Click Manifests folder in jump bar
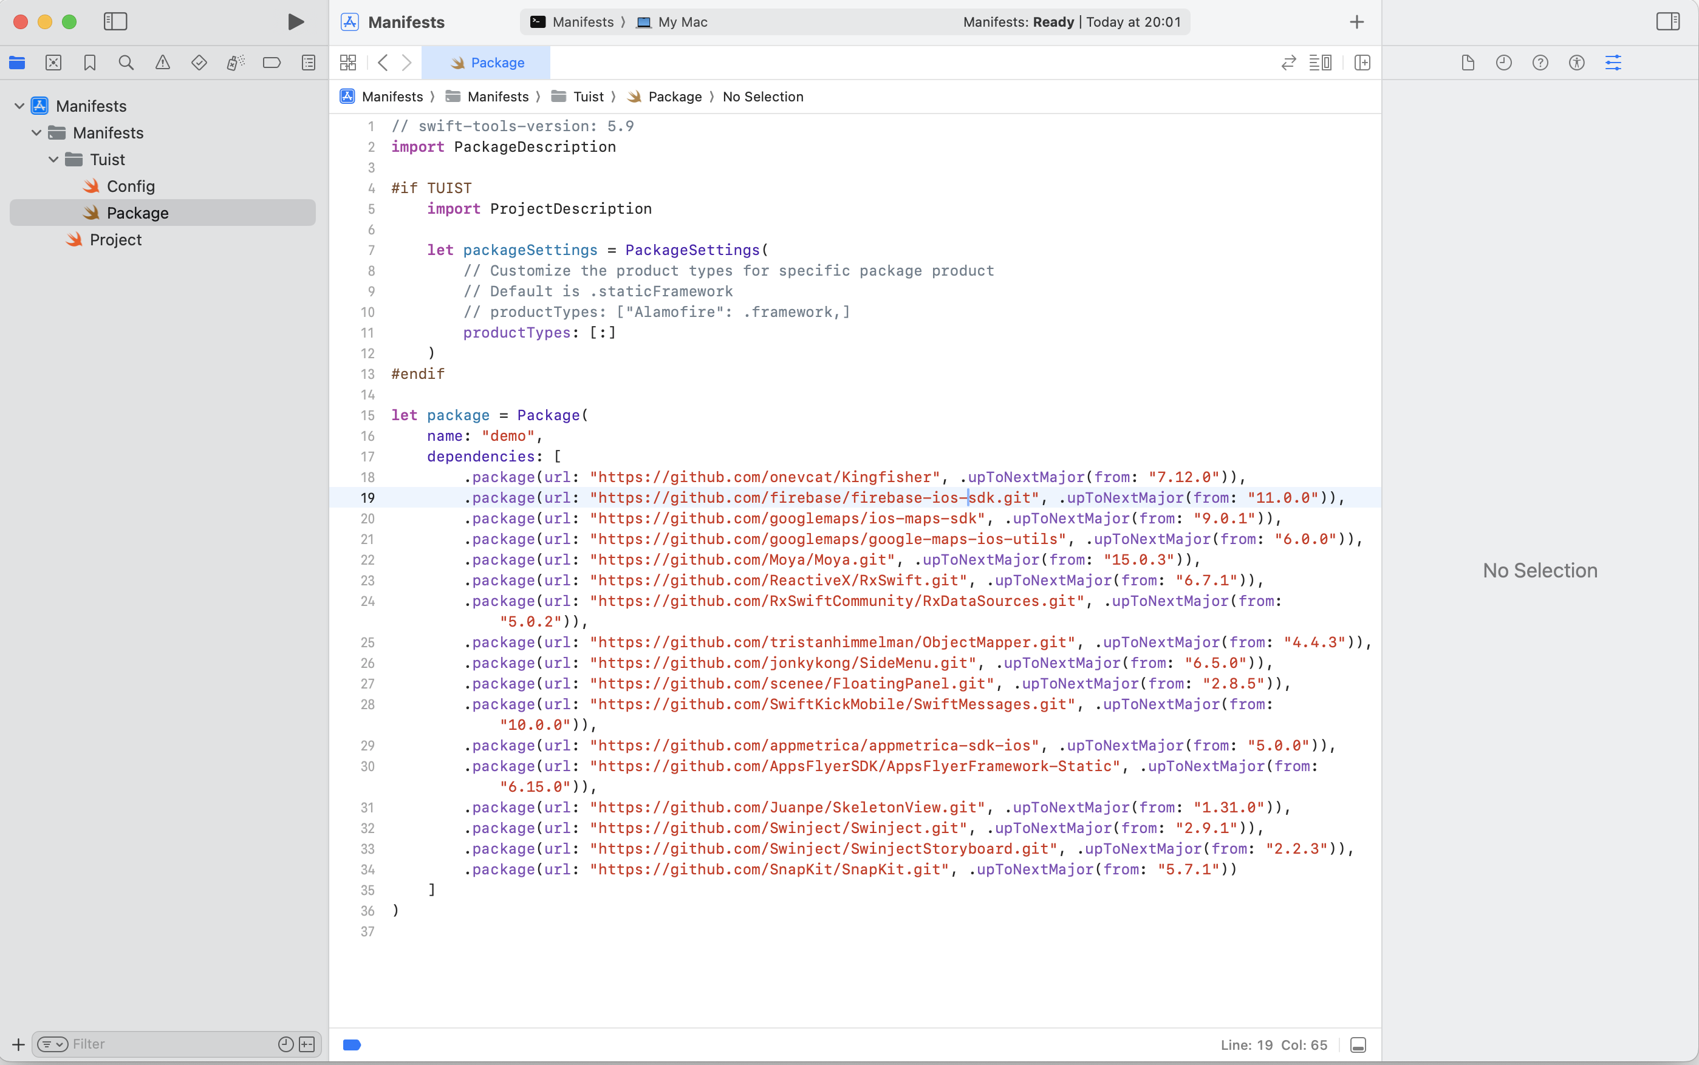Viewport: 1699px width, 1065px height. (x=487, y=97)
